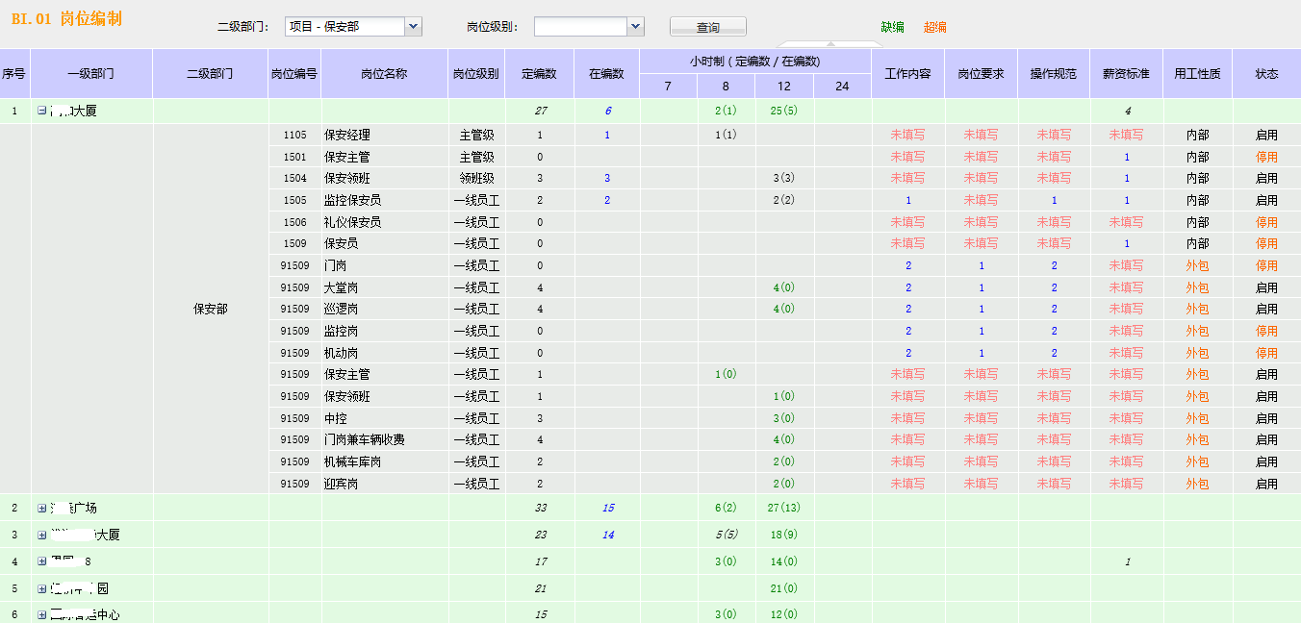Click the 缺编 legend label
Screen dimensions: 1301x623
click(892, 27)
